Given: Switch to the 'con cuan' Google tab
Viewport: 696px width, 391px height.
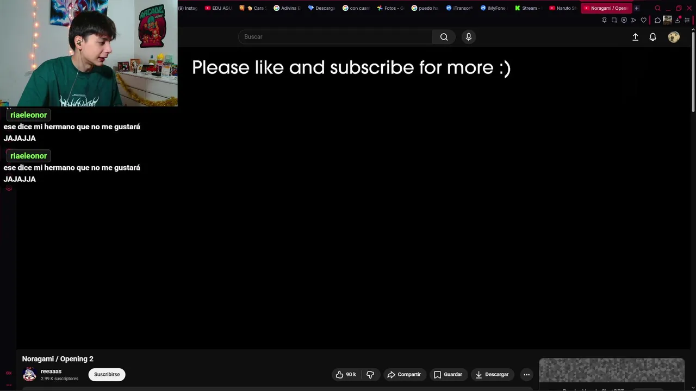Looking at the screenshot, I should click(356, 8).
